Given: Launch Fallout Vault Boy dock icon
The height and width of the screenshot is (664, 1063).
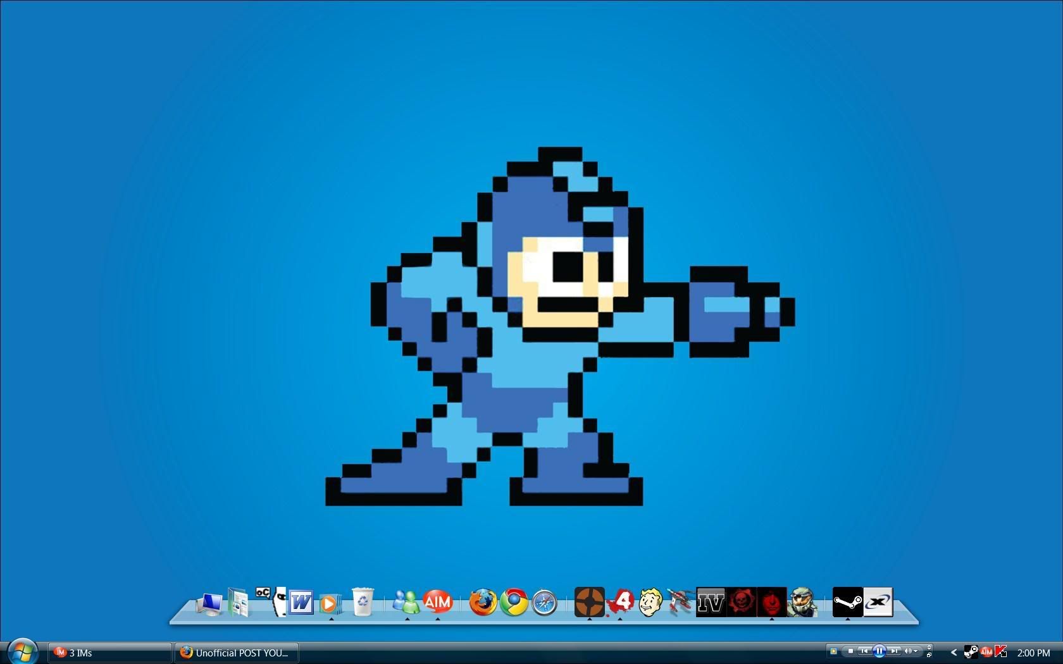Looking at the screenshot, I should point(650,602).
